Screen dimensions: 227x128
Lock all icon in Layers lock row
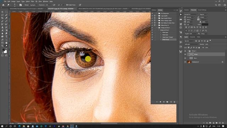(199, 48)
